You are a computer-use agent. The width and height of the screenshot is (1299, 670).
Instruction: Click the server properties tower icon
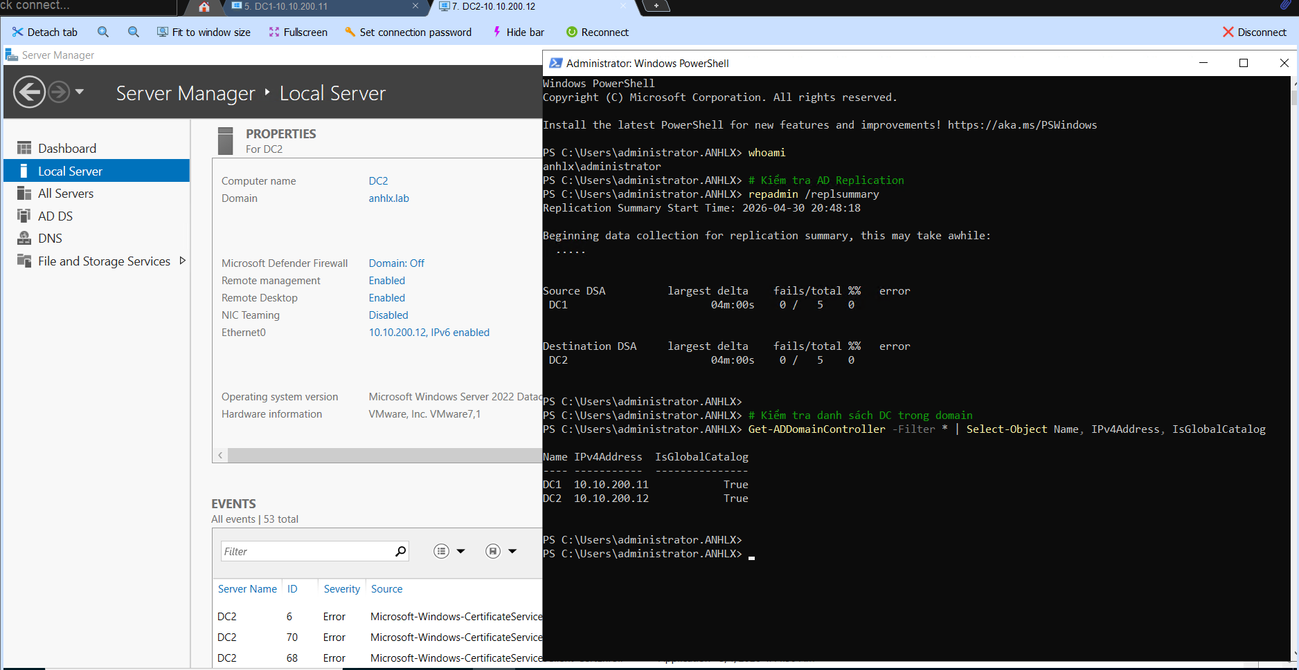(x=225, y=140)
